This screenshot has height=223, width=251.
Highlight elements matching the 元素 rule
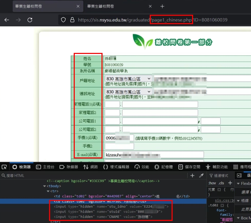(x=219, y=190)
